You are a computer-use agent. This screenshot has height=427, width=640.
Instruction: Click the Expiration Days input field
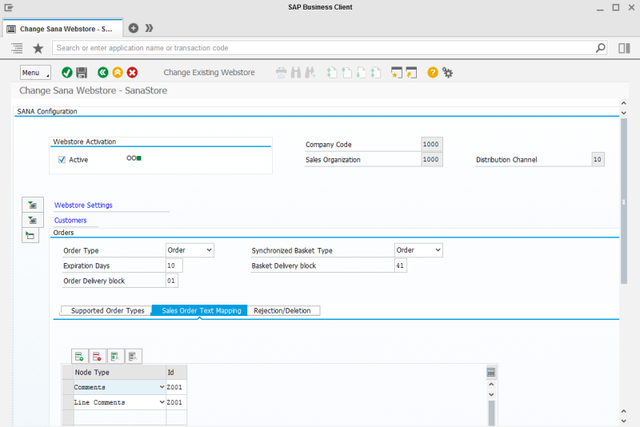(x=174, y=265)
